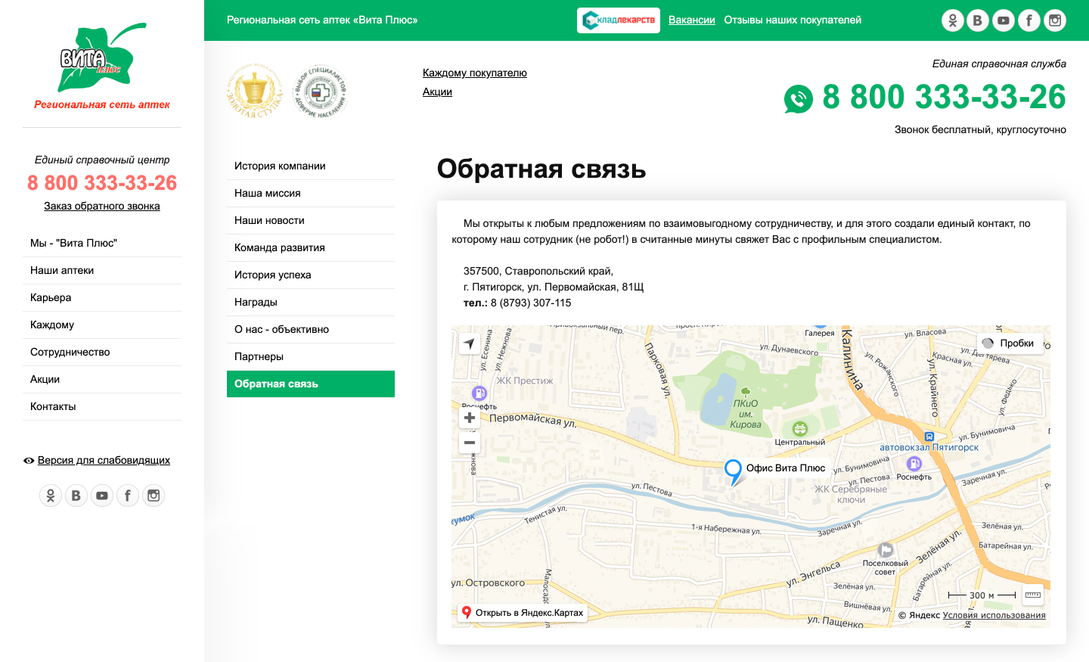
Task: Open Условия использования map link
Action: (994, 615)
